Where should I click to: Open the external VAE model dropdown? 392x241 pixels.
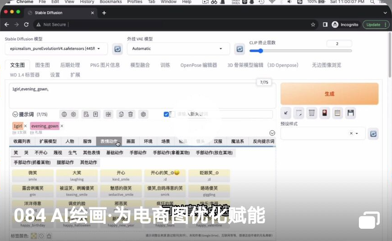[x=178, y=49]
